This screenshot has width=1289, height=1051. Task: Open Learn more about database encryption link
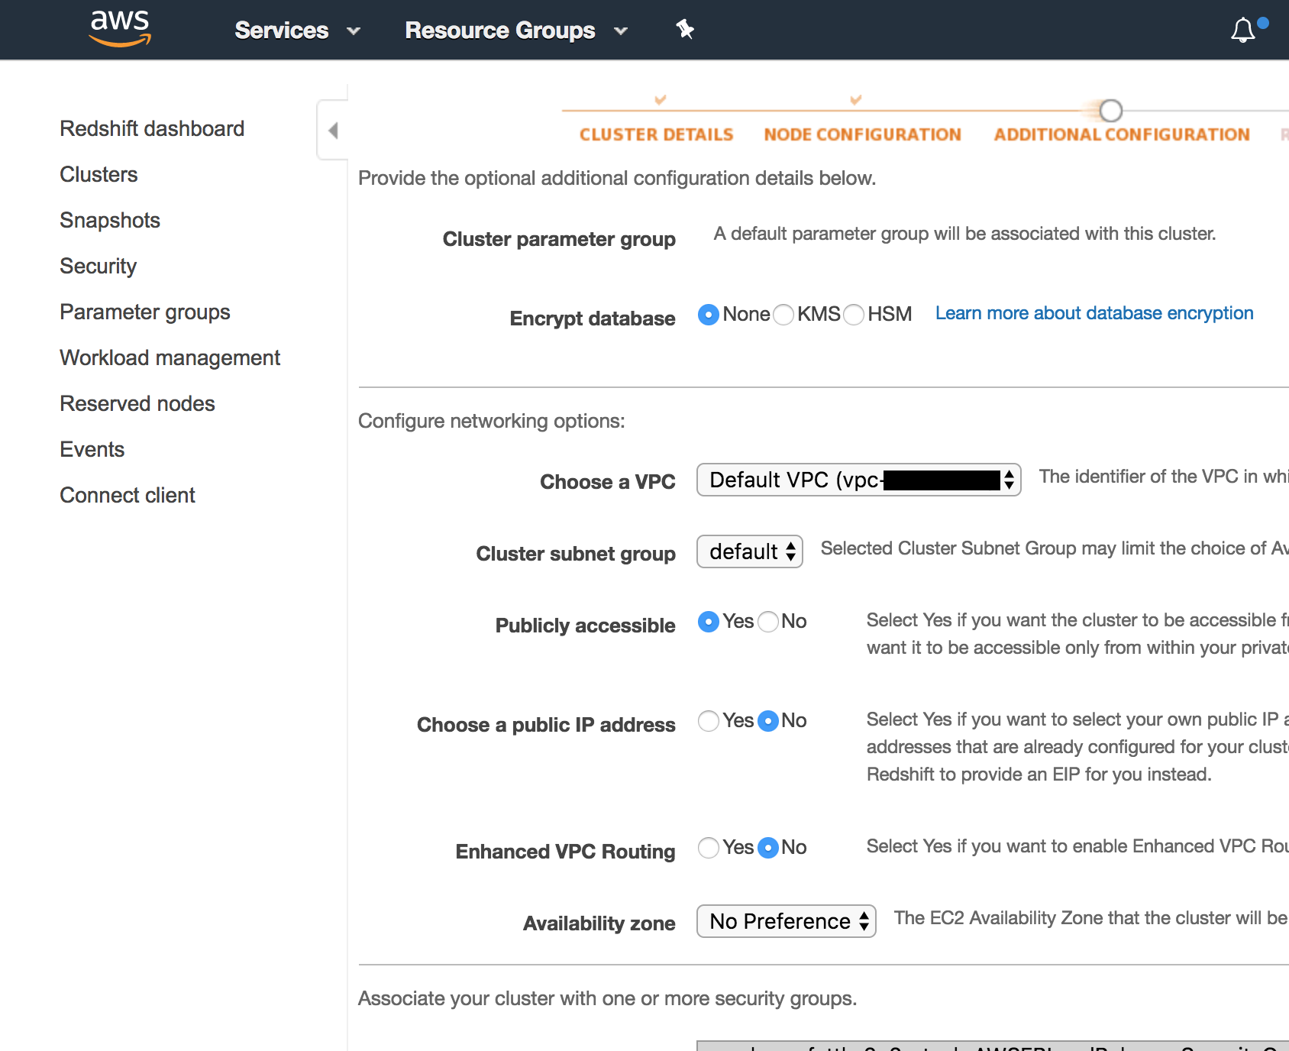1094,314
